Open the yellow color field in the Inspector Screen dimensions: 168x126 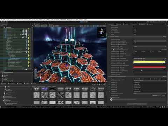pos(149,62)
